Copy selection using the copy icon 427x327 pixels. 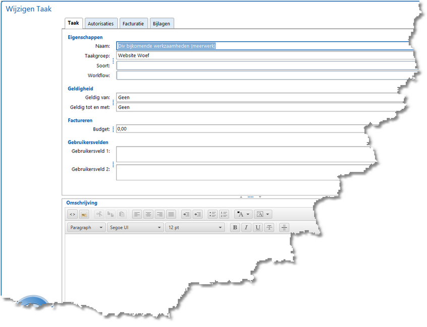(111, 214)
